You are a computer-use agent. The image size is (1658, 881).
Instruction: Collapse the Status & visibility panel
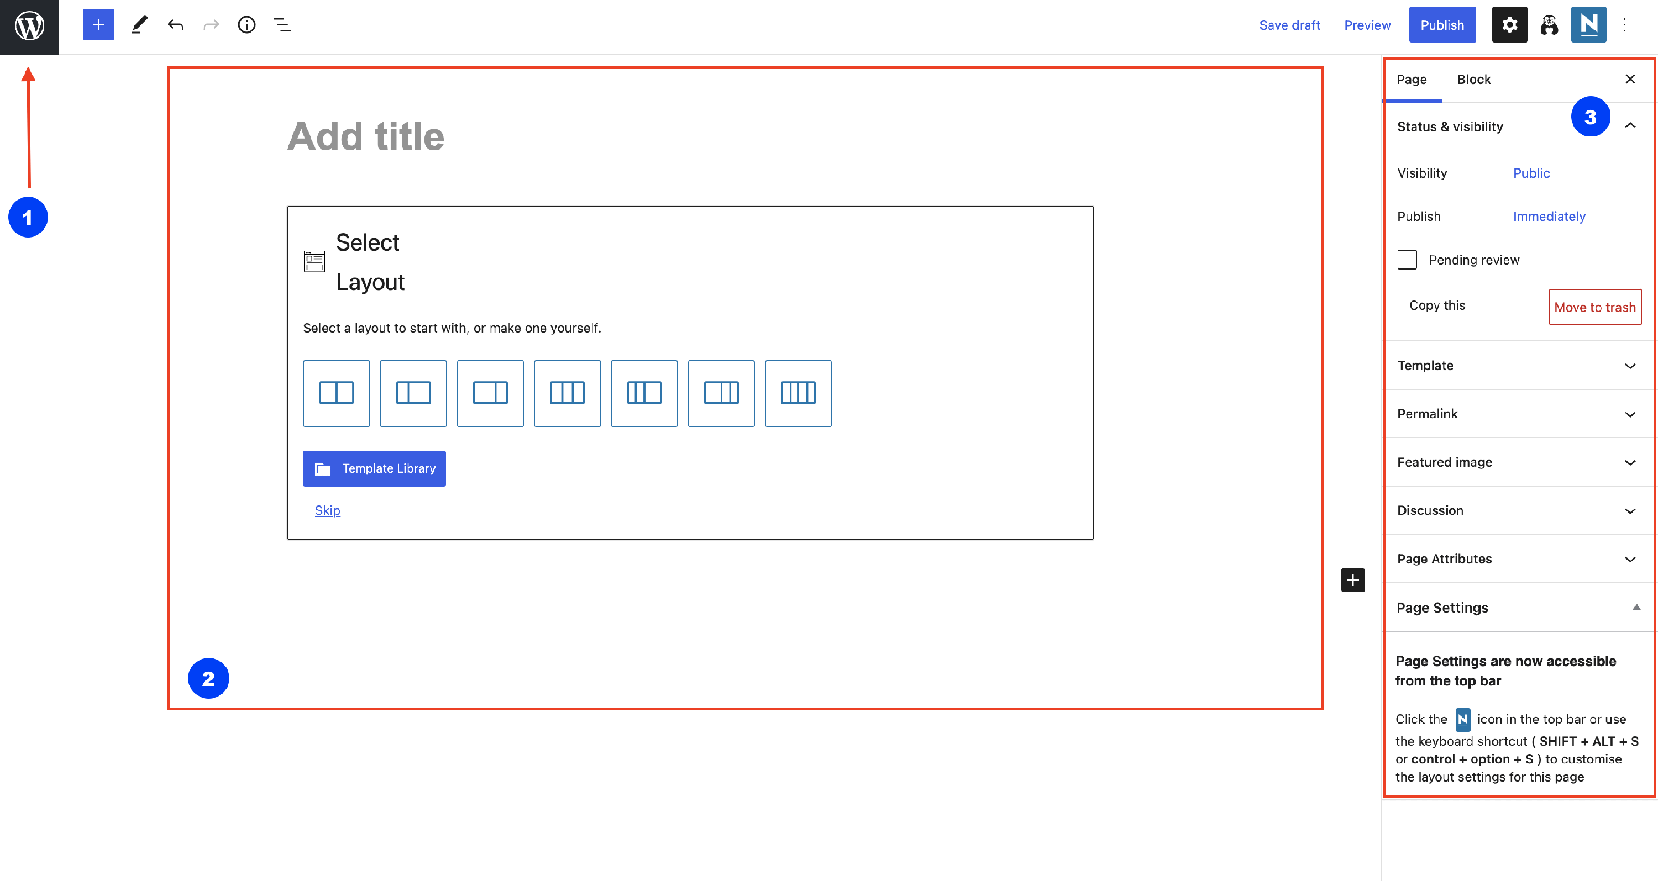1630,126
